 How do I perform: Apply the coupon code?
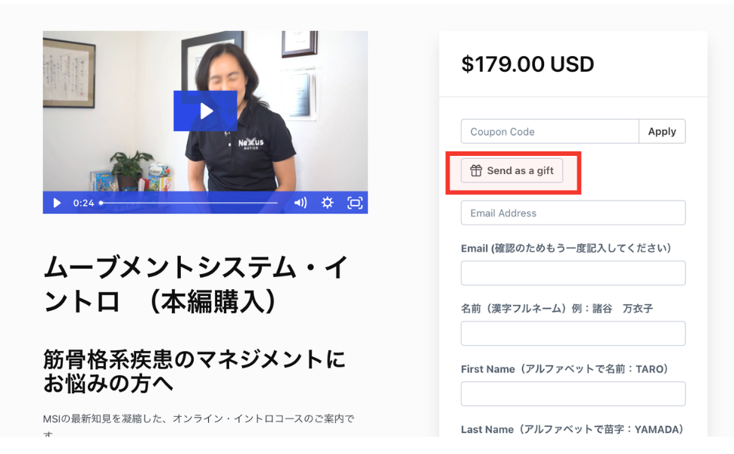(662, 132)
